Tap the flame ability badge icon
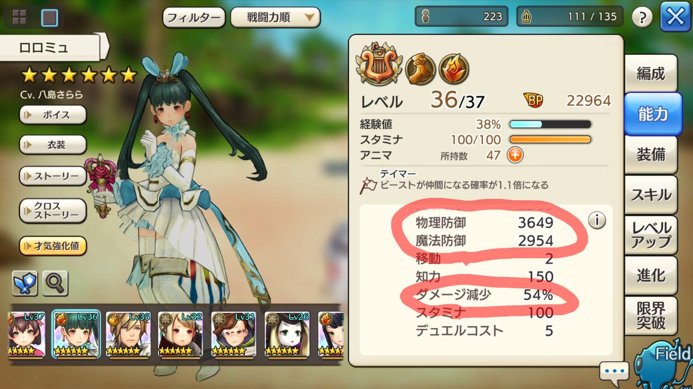693x389 pixels. click(454, 69)
